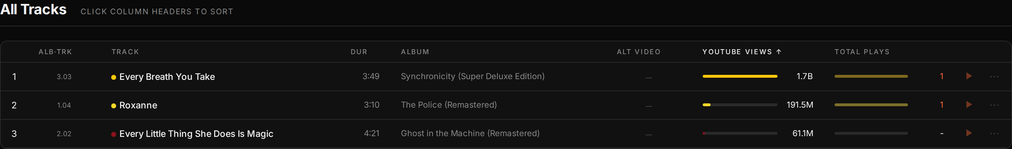The height and width of the screenshot is (149, 1012).
Task: Sort by ALB·TRK column header
Action: tap(55, 52)
